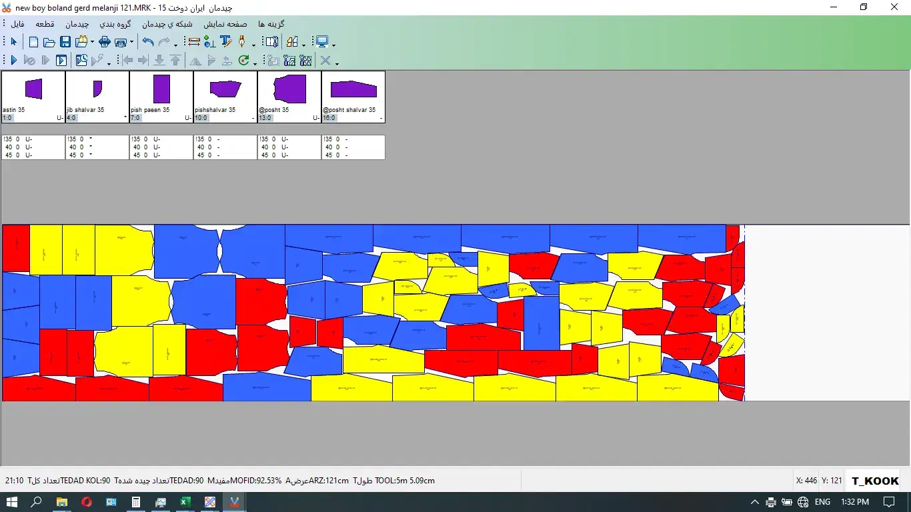Click ENG language indicator in system tray
This screenshot has height=512, width=911.
822,502
